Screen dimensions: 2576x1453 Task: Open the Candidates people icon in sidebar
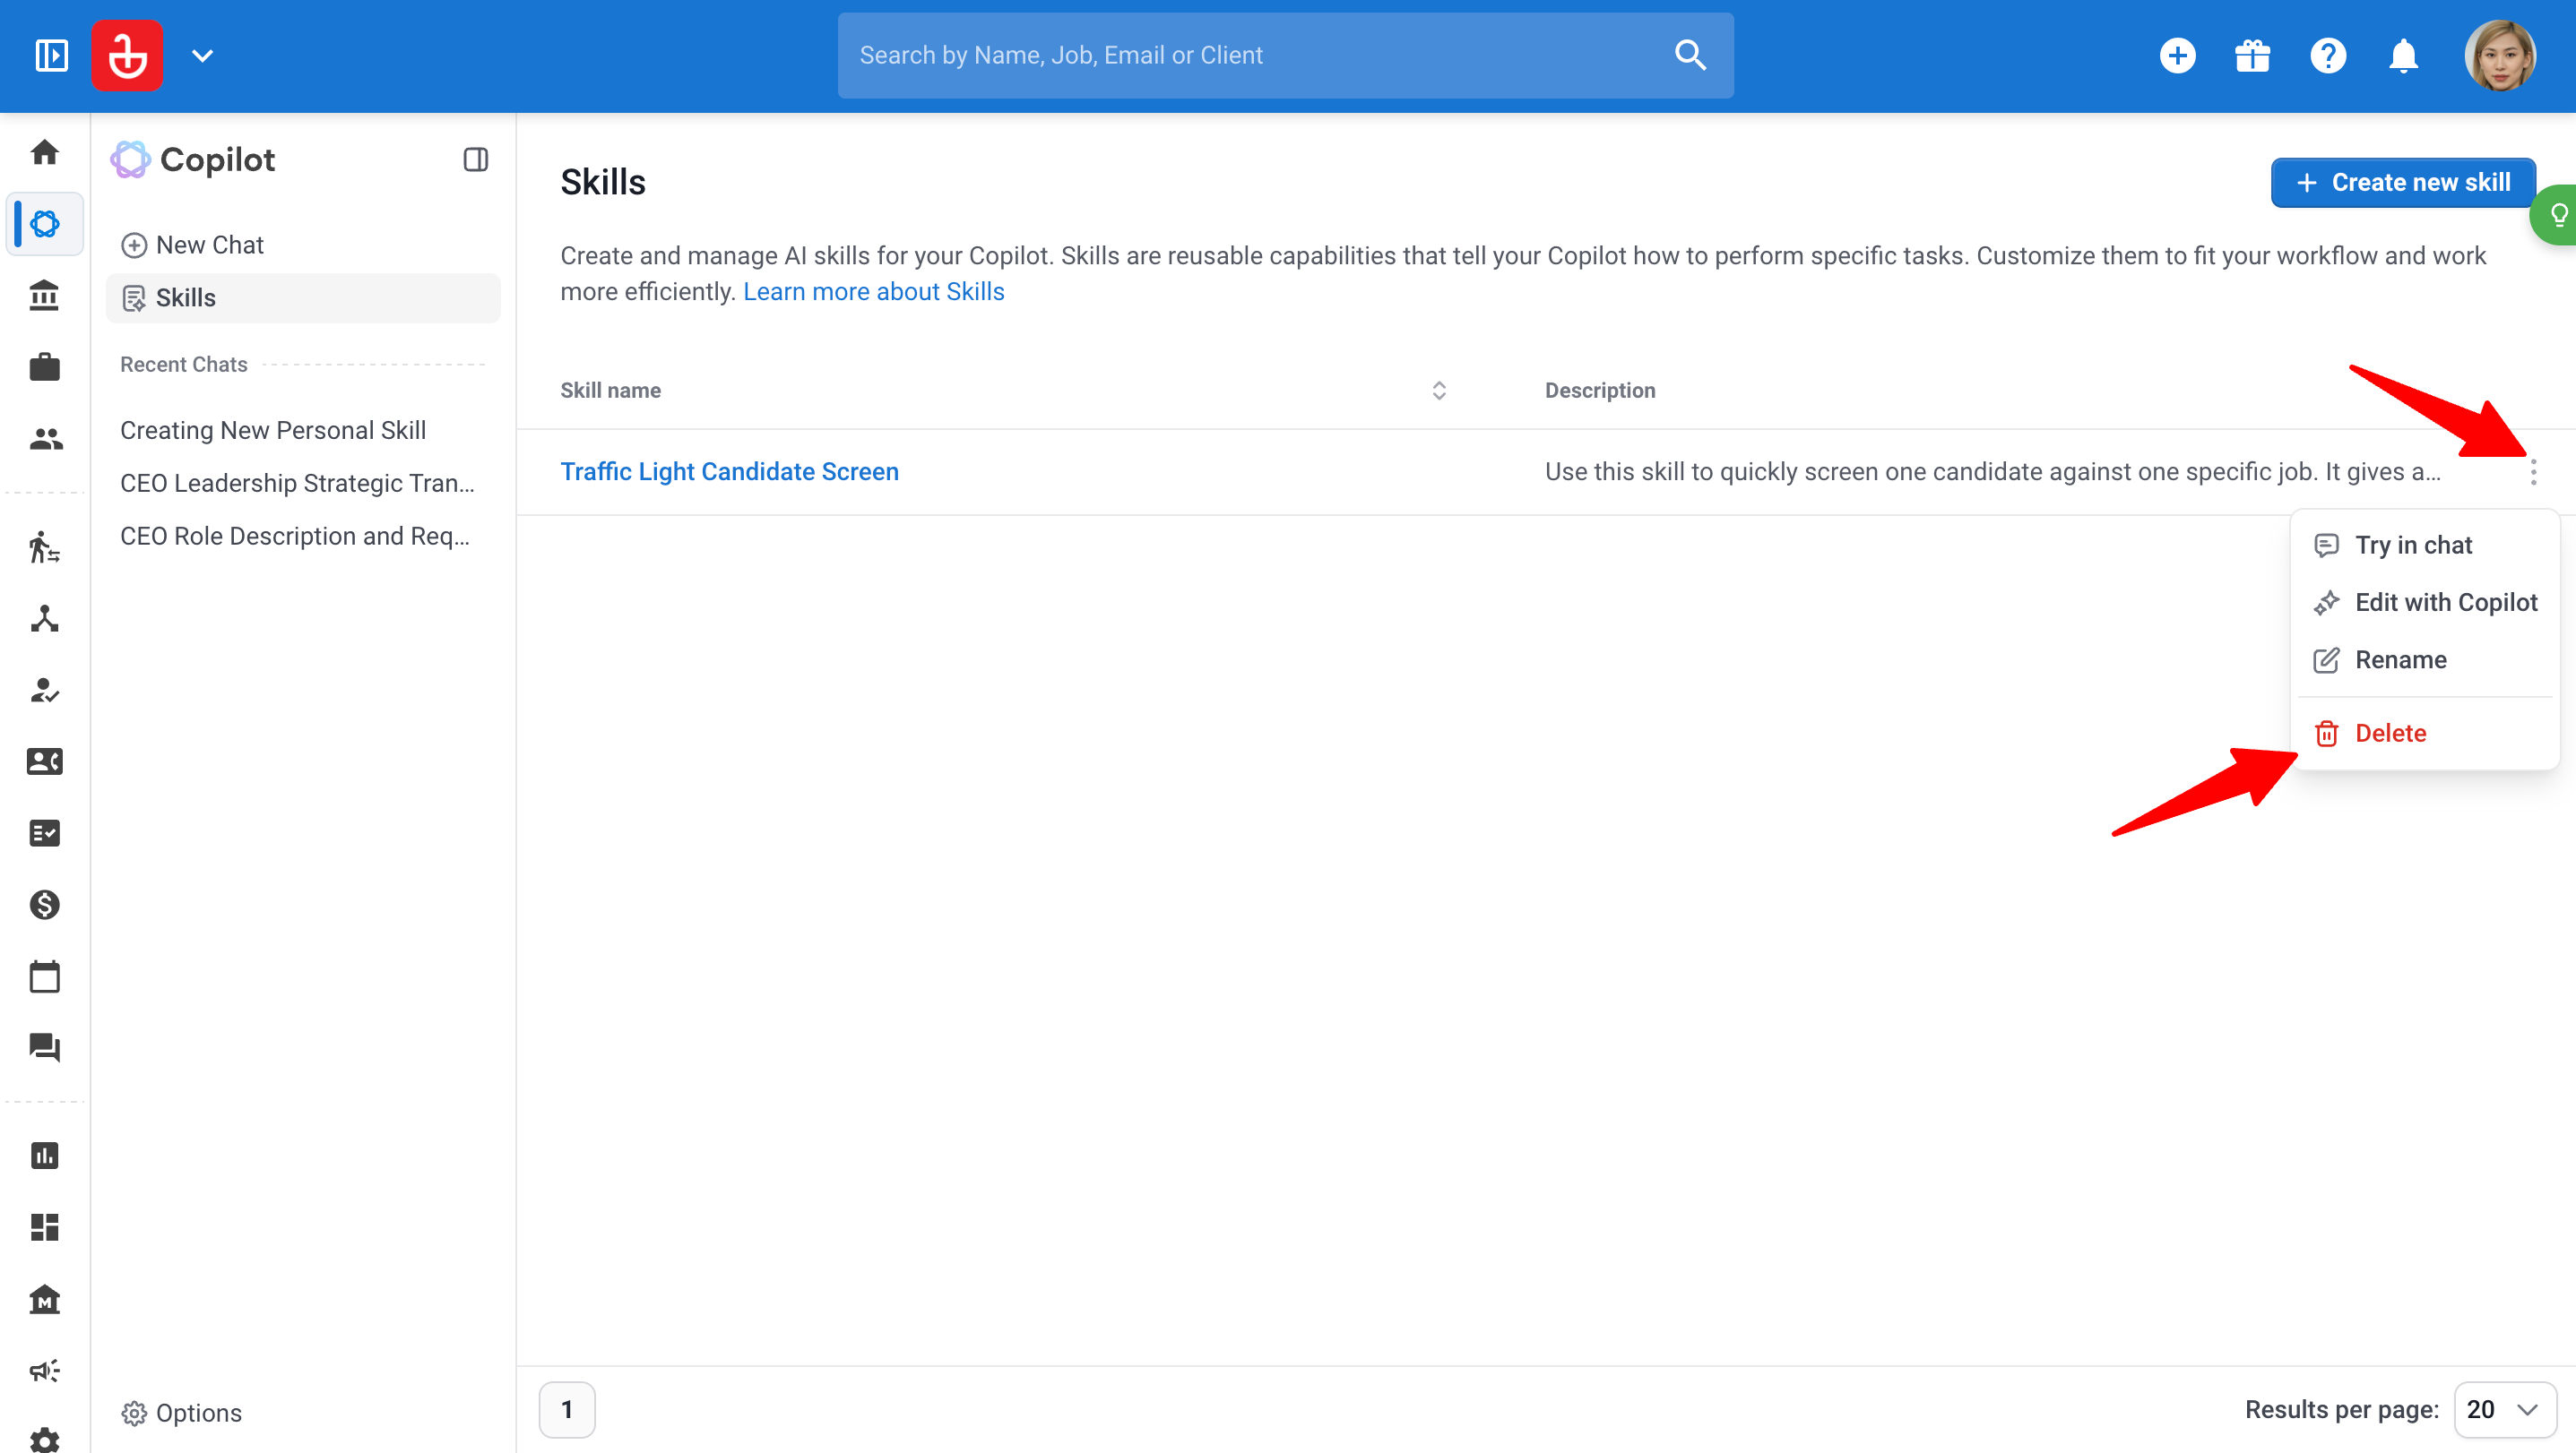point(44,439)
